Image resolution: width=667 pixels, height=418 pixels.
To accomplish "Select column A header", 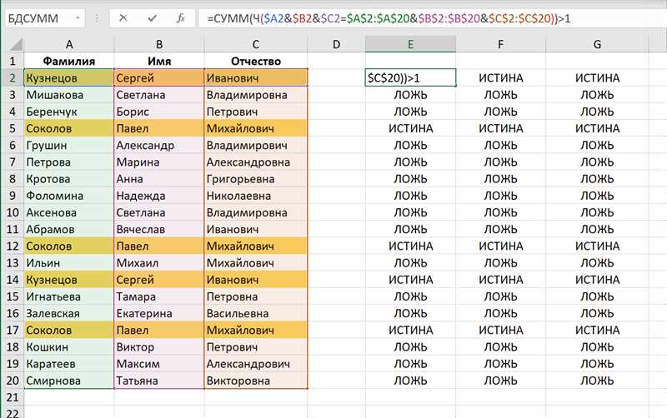I will pos(69,44).
